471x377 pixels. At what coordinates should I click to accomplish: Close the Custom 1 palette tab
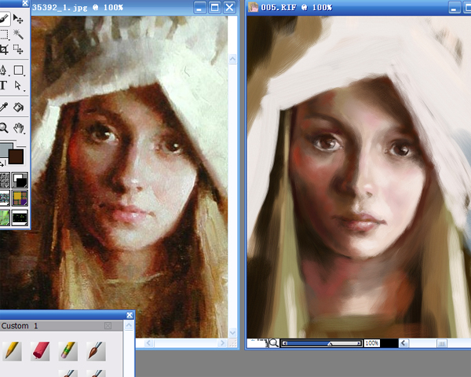pyautogui.click(x=108, y=326)
